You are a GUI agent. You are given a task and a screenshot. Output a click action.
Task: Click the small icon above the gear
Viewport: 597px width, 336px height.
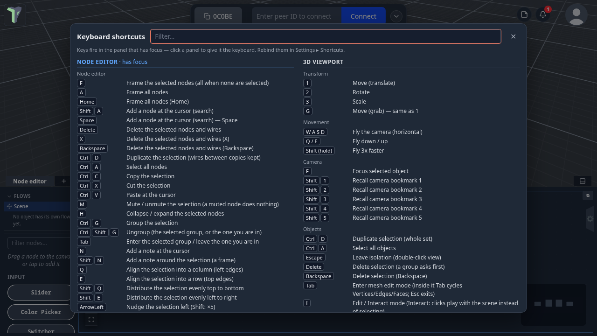(x=588, y=196)
